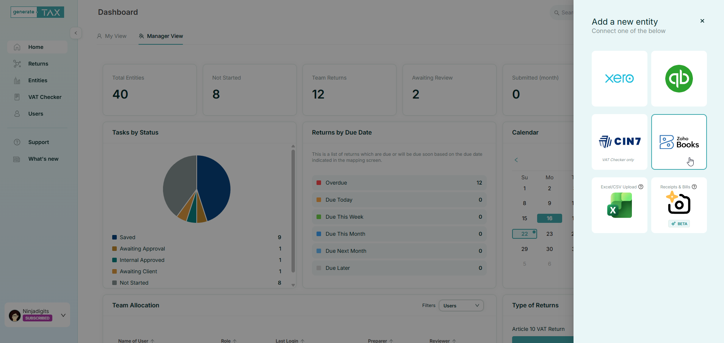Open Returns in the sidebar
Viewport: 724px width, 343px height.
38,64
